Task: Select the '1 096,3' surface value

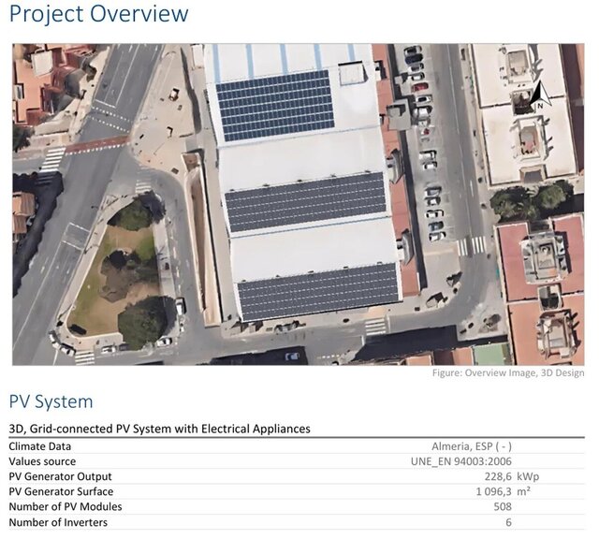Action: point(493,491)
